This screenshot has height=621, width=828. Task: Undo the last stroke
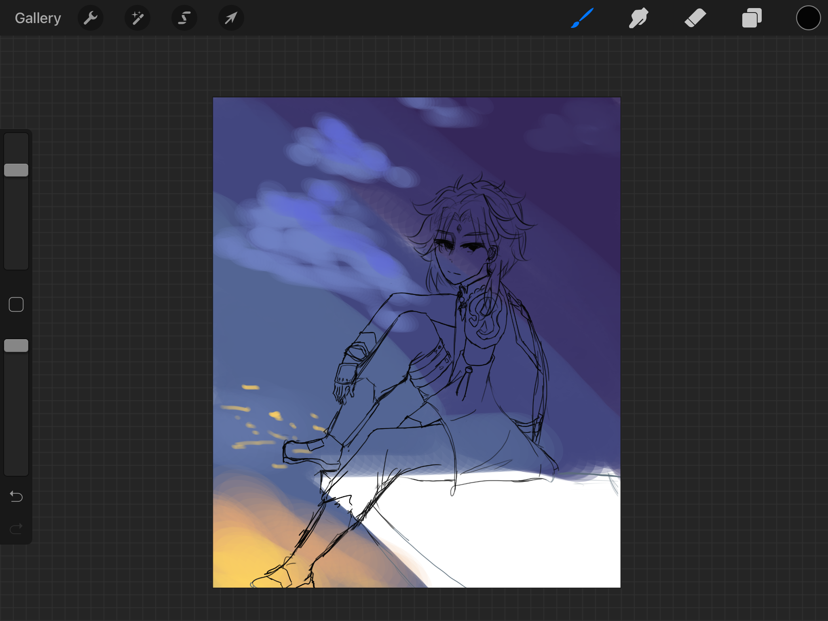(16, 496)
